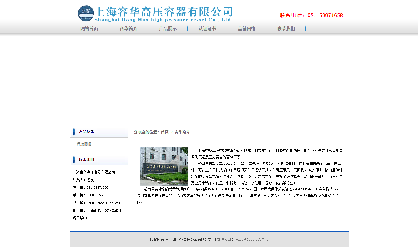
Task: Open the 管理入口 admin link in footer
Action: pos(224,240)
